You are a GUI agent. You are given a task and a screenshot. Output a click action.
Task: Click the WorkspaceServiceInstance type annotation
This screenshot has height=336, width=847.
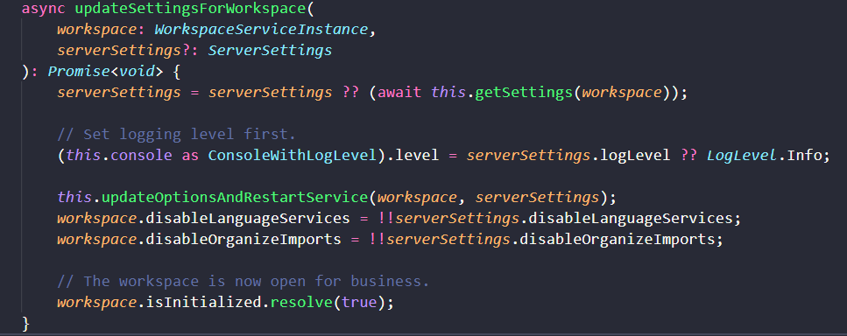point(261,30)
